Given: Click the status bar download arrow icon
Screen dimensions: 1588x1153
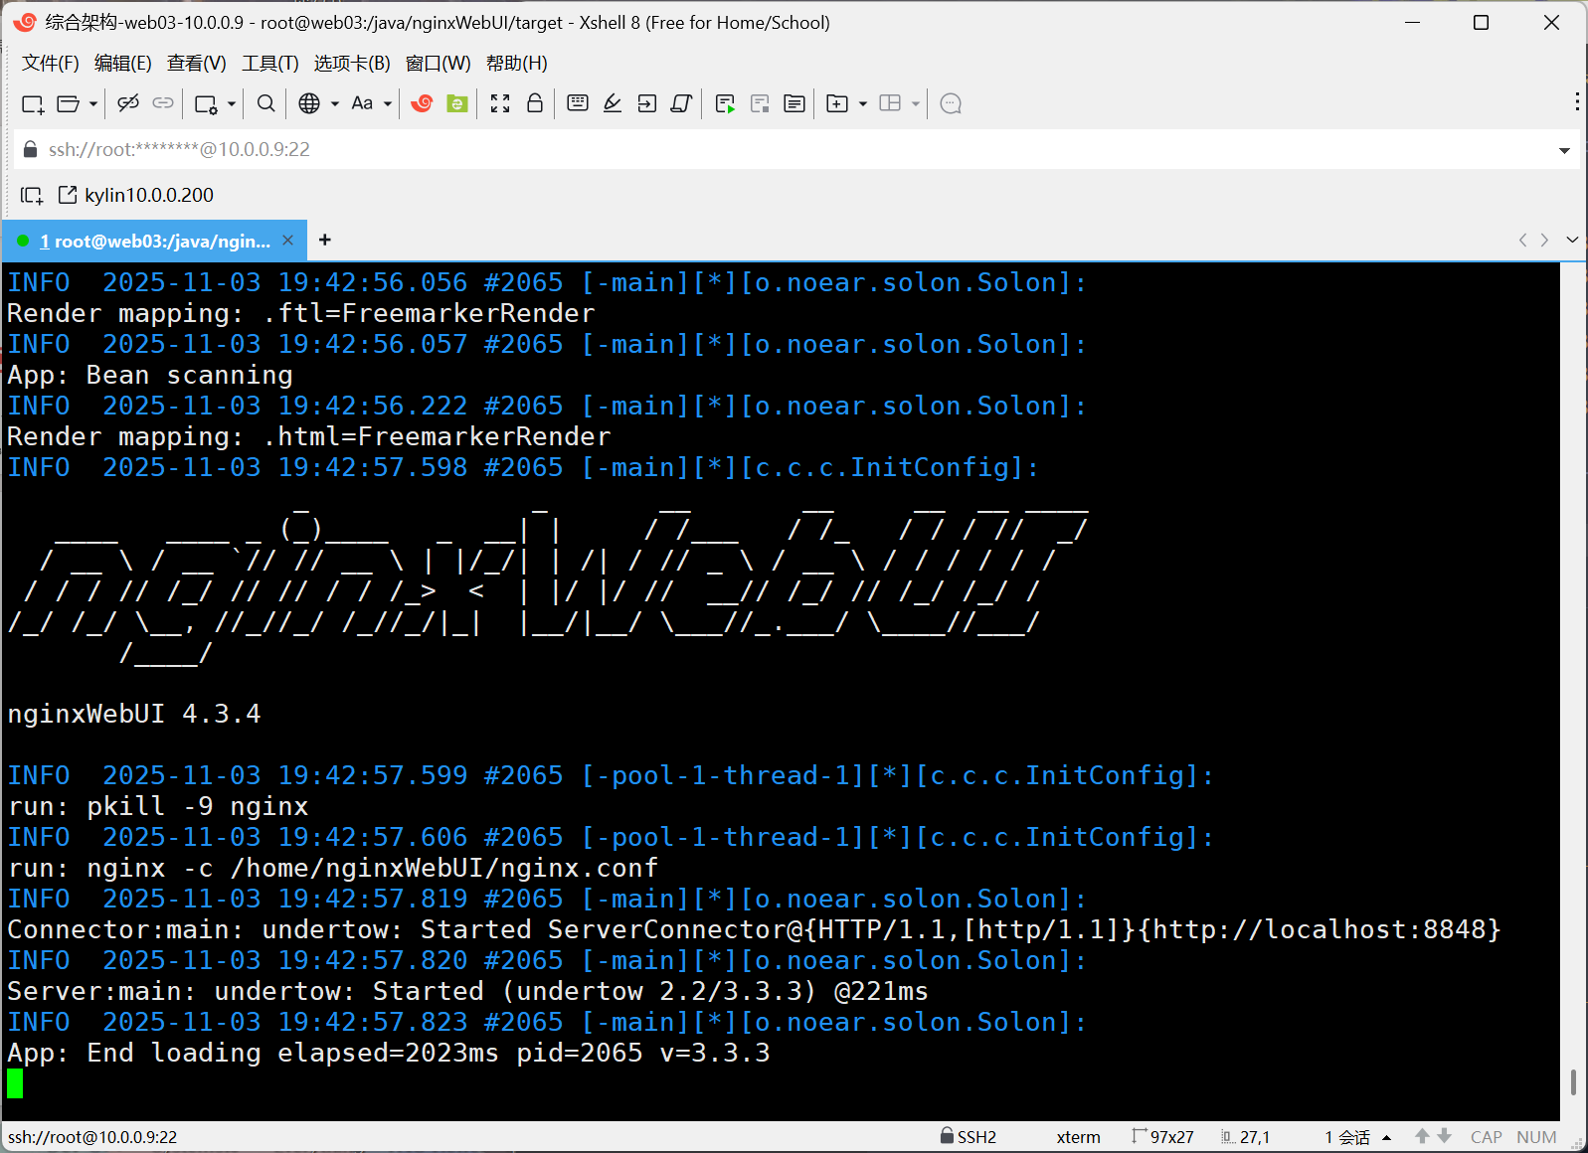Looking at the screenshot, I should tap(1445, 1136).
